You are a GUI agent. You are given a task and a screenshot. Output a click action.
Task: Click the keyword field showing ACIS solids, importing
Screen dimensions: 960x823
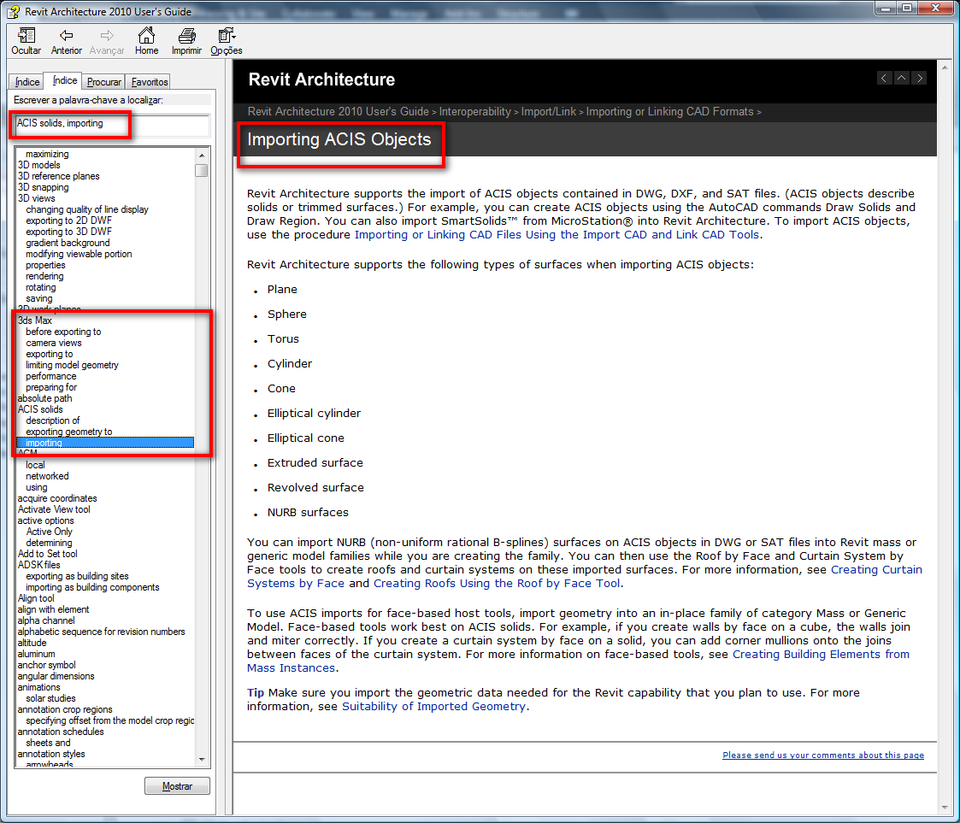coord(112,125)
